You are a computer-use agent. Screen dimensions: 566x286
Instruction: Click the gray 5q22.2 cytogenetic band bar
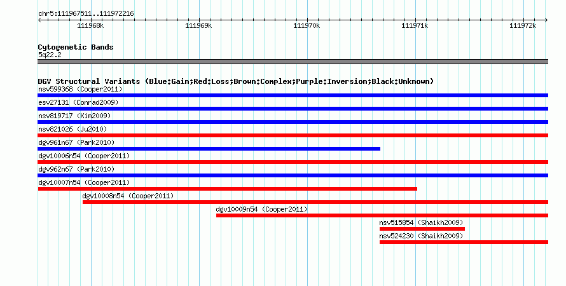[293, 62]
